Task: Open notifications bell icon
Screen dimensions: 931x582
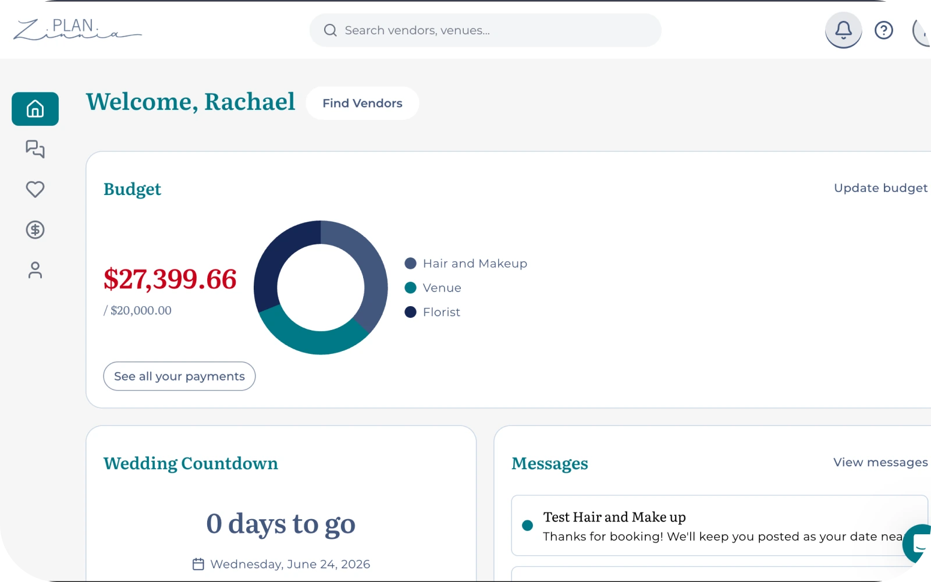Action: coord(843,30)
